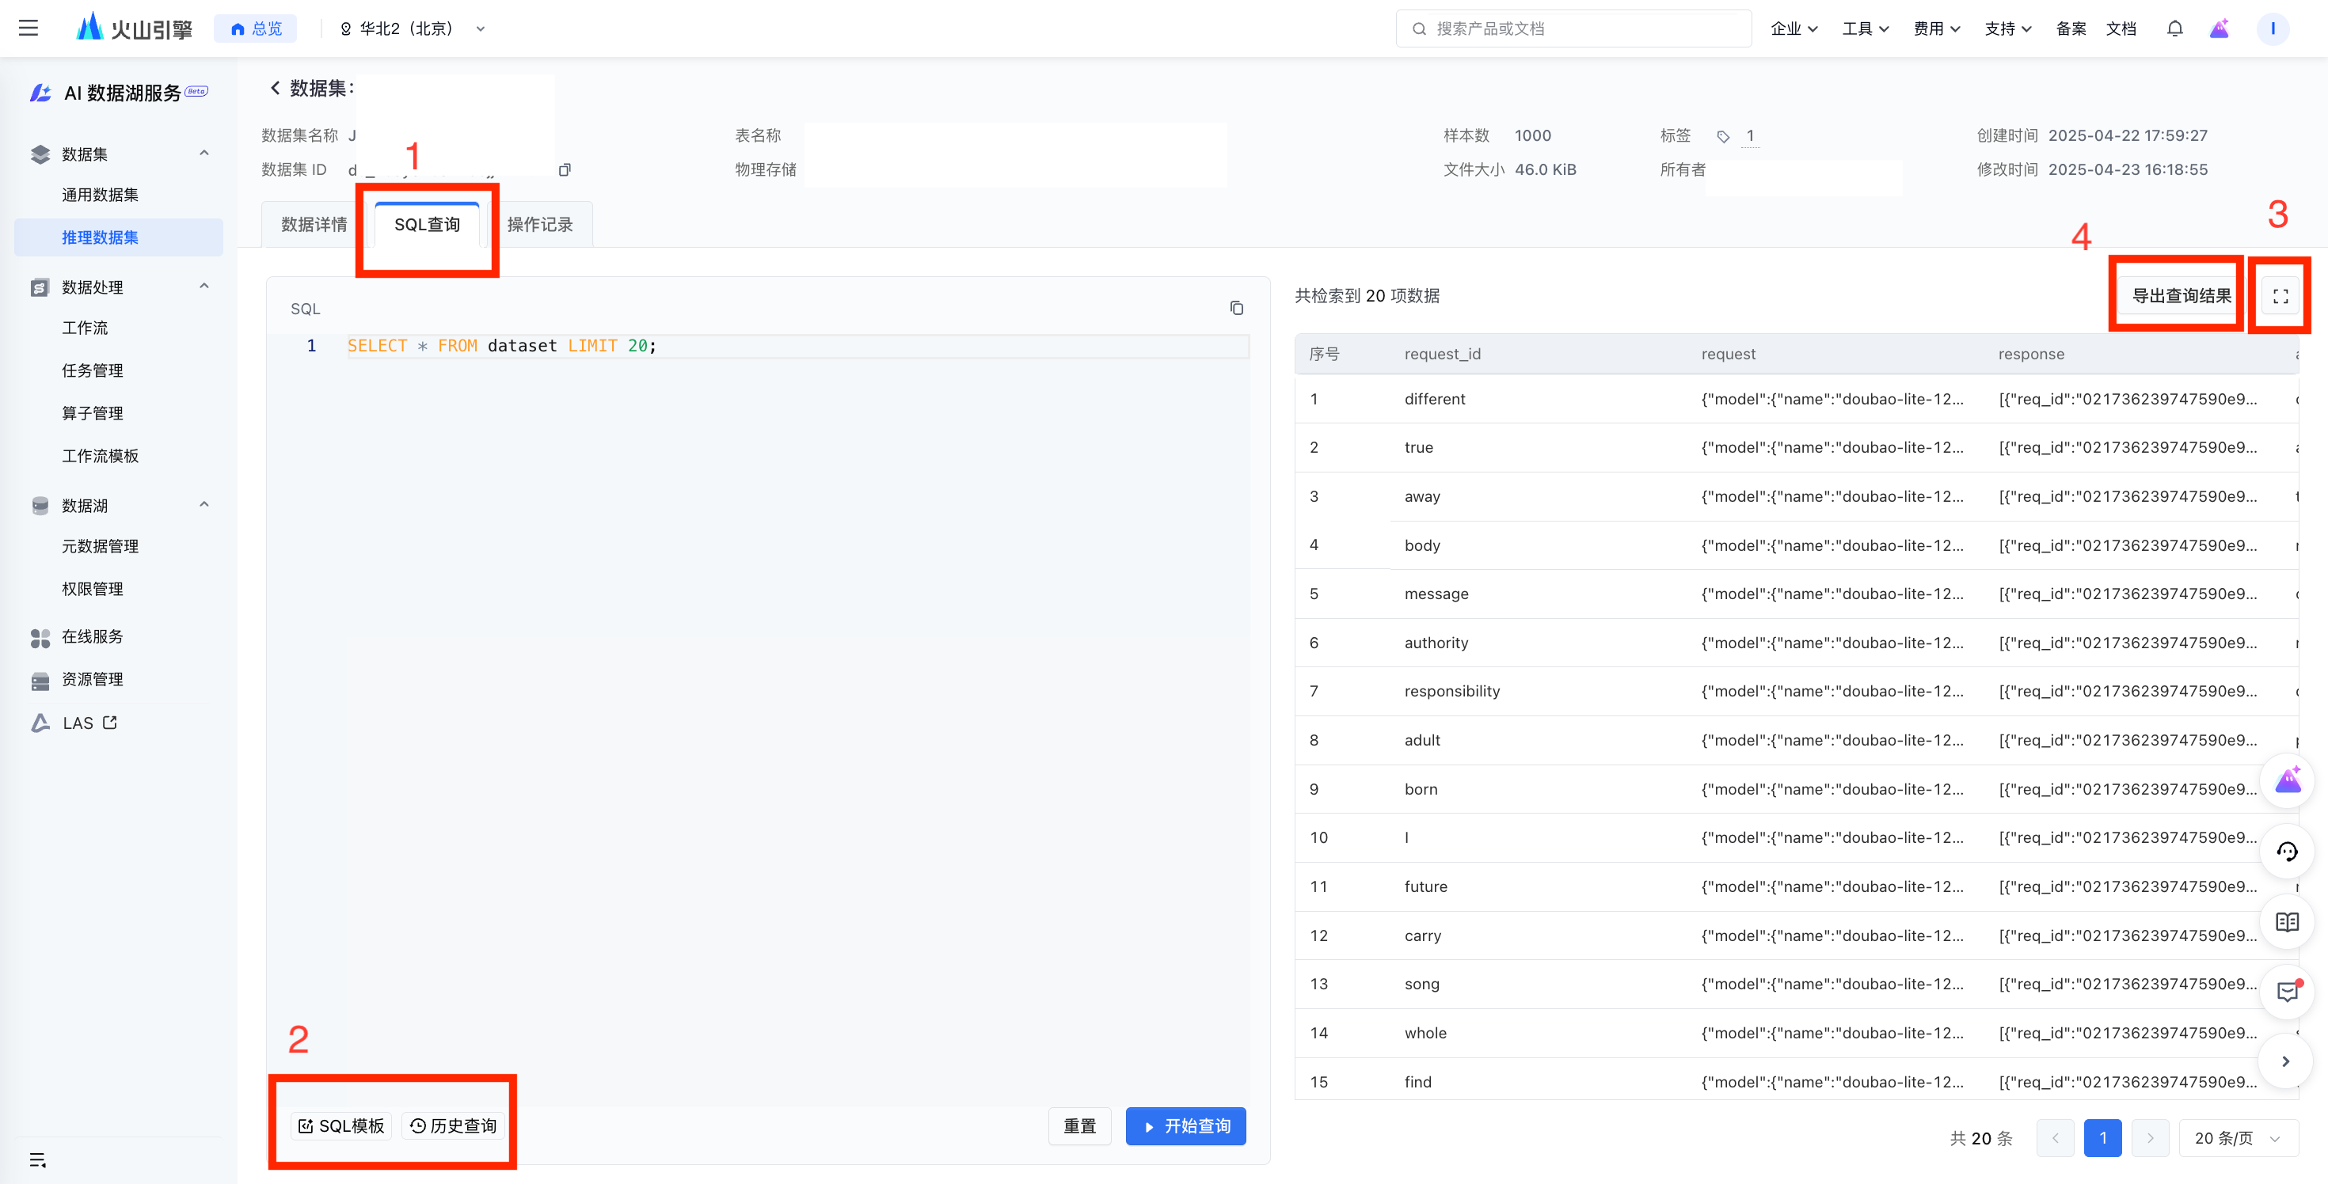The image size is (2328, 1184).
Task: Collapse the 数据处理 sidebar section
Action: pos(204,287)
